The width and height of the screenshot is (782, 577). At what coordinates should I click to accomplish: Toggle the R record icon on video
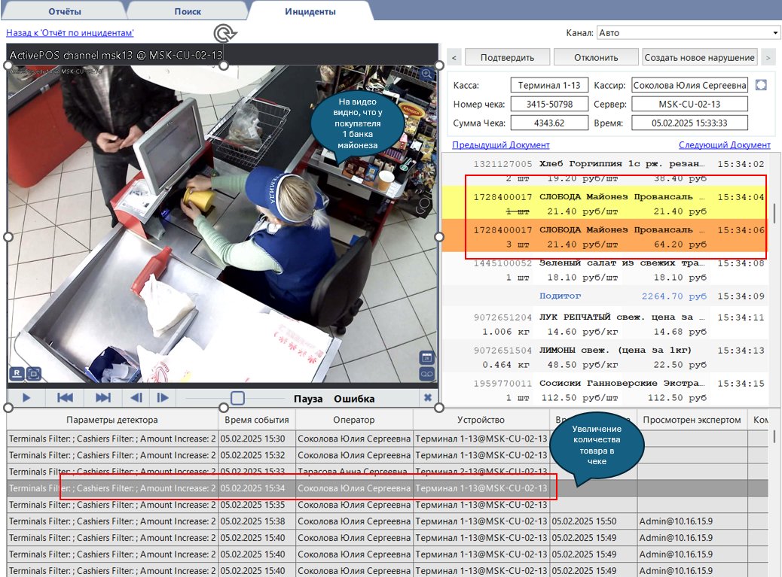pyautogui.click(x=16, y=373)
